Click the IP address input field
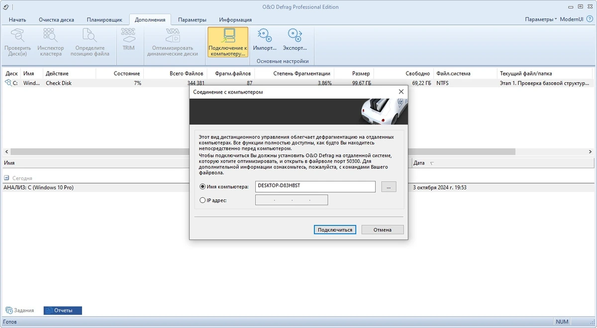 coord(292,200)
